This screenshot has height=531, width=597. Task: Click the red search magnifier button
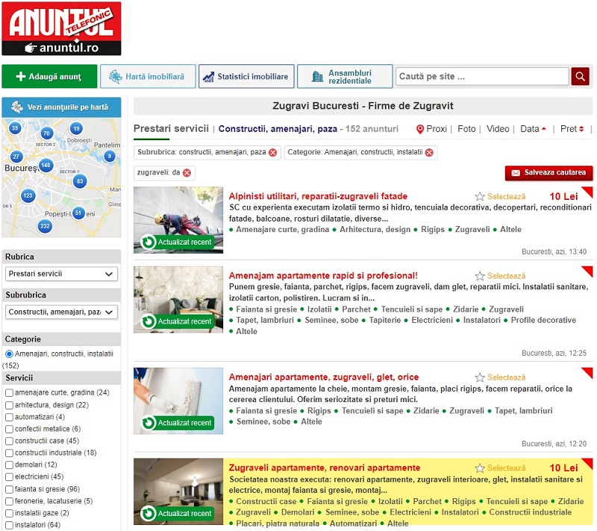[x=580, y=77]
